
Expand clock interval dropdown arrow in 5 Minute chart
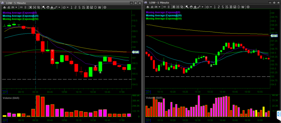[x=67, y=7]
